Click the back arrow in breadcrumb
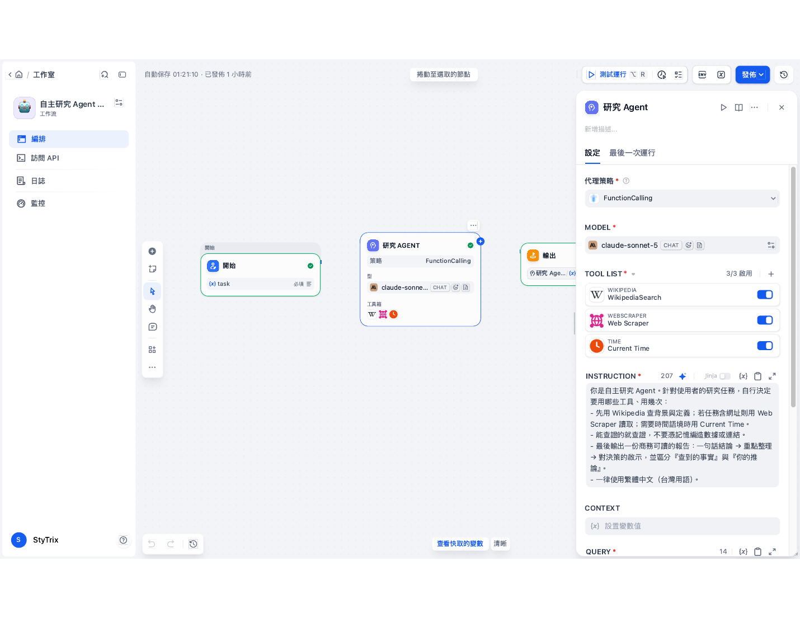The width and height of the screenshot is (800, 618). coord(10,74)
